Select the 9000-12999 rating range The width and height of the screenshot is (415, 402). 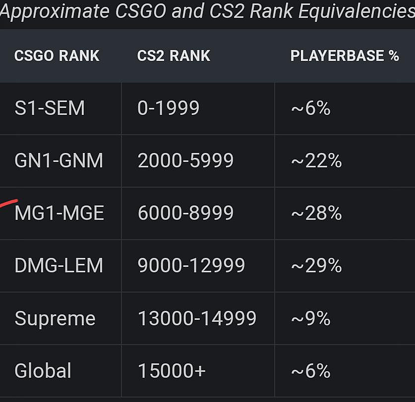click(x=191, y=266)
